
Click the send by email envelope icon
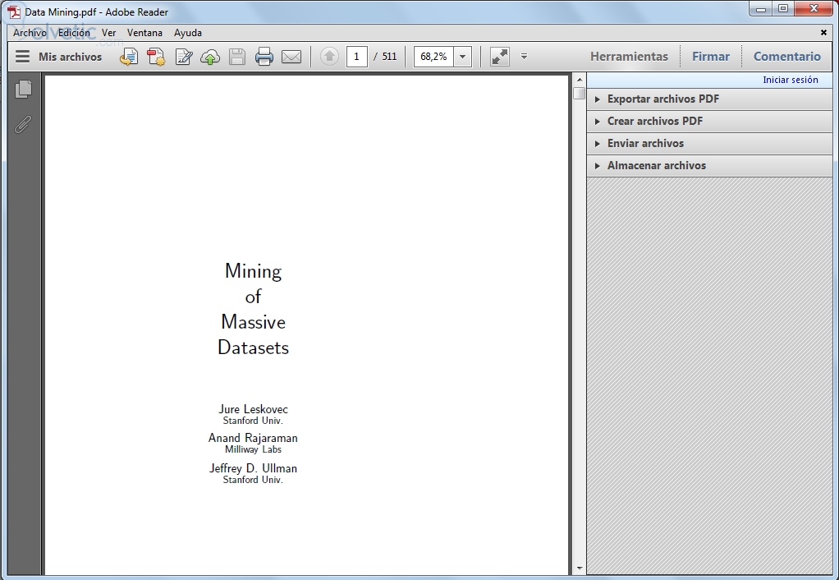[x=291, y=57]
